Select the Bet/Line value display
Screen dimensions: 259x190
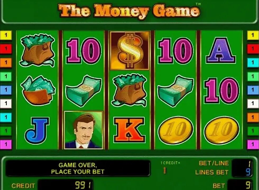243,164
